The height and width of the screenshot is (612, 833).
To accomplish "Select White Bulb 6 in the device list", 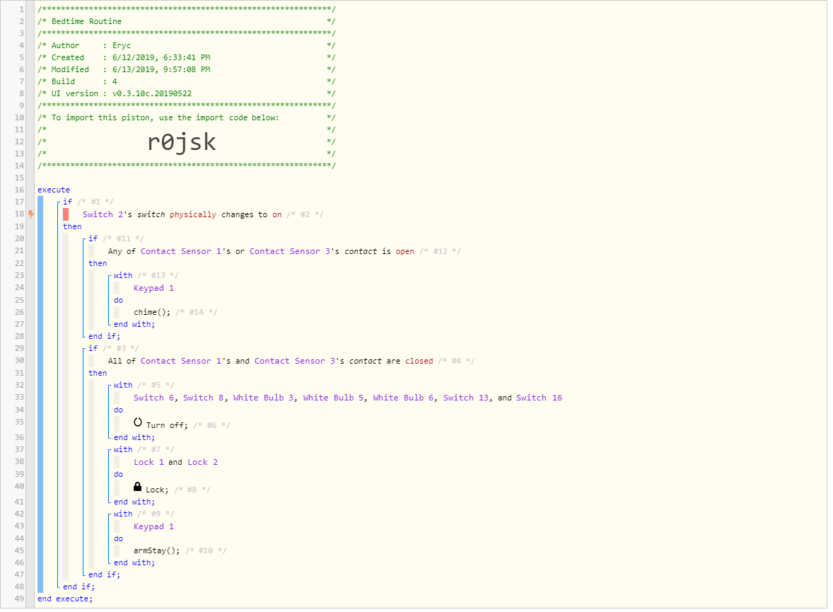I will coord(404,398).
